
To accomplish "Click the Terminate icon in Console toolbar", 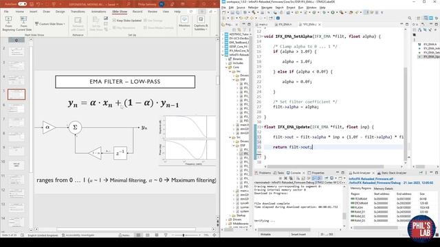I will (x=280, y=178).
